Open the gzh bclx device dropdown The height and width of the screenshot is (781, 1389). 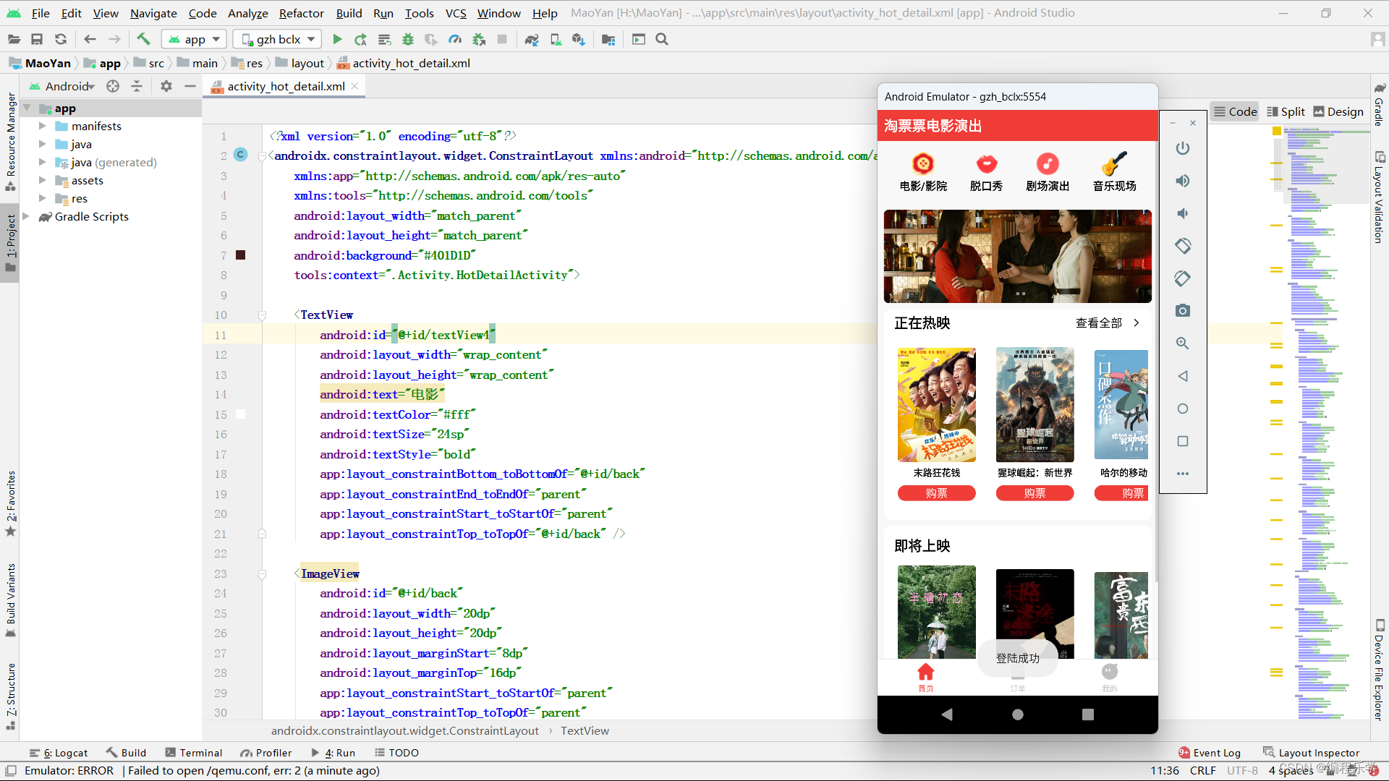click(279, 39)
